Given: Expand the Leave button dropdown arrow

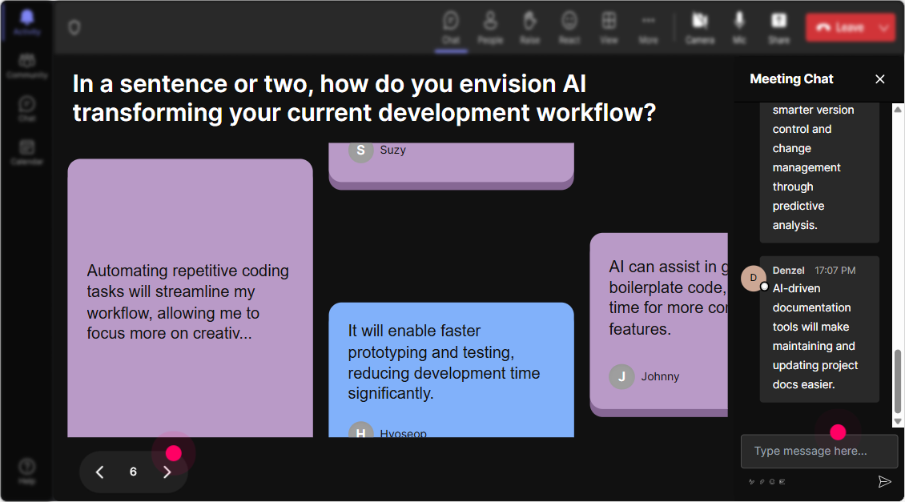Looking at the screenshot, I should tap(884, 27).
